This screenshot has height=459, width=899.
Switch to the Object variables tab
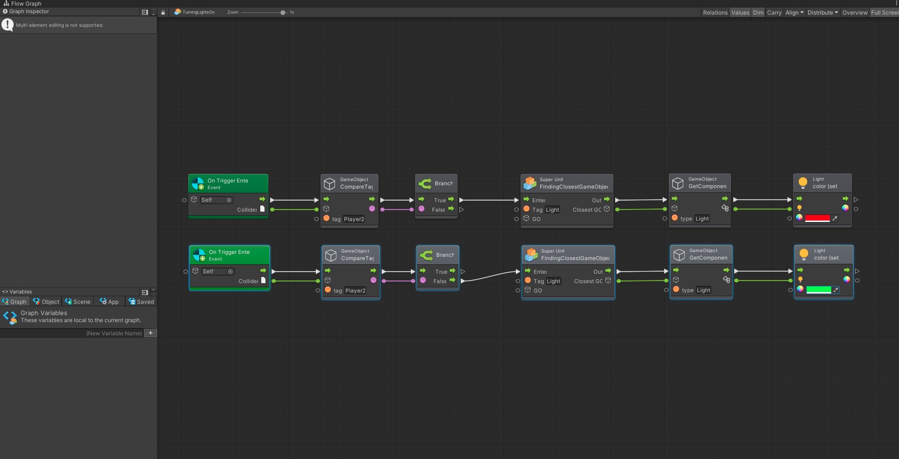[46, 301]
